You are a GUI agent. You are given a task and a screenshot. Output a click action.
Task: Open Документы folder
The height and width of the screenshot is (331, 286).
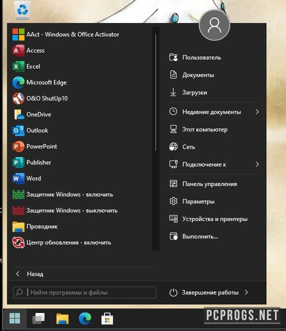coord(191,75)
